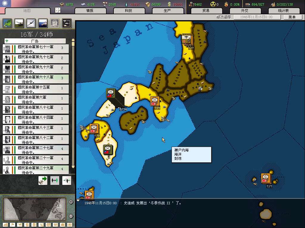Select the naval units ship icon
This screenshot has height=228, width=305.
(43, 23)
